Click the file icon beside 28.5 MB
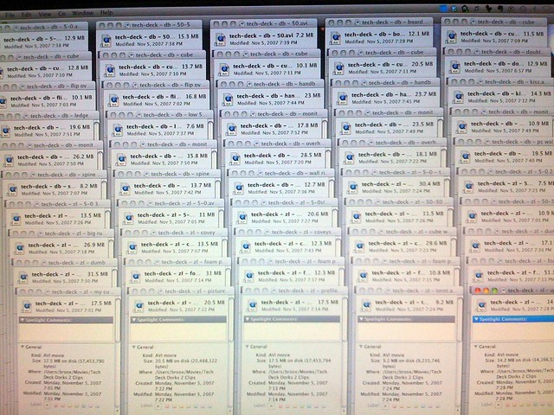This screenshot has height=415, width=554. click(x=235, y=159)
